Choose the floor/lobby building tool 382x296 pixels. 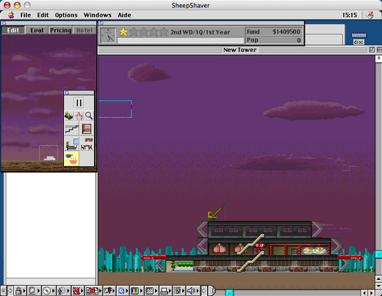point(87,129)
